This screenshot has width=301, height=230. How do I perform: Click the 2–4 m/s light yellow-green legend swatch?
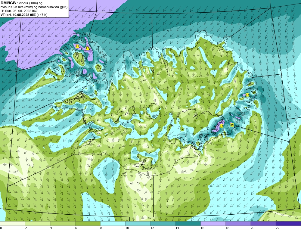pyautogui.click(x=38, y=223)
